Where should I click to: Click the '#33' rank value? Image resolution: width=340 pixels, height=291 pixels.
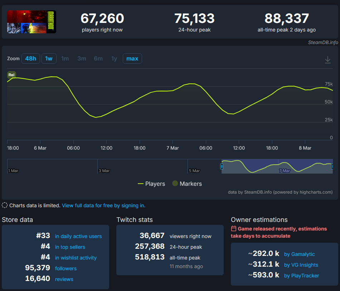point(43,236)
